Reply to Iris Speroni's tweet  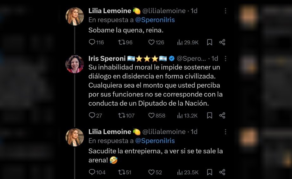[x=92, y=115]
